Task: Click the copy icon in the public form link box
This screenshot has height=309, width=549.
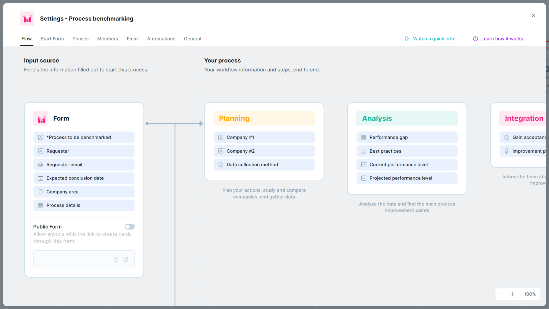Action: [116, 259]
